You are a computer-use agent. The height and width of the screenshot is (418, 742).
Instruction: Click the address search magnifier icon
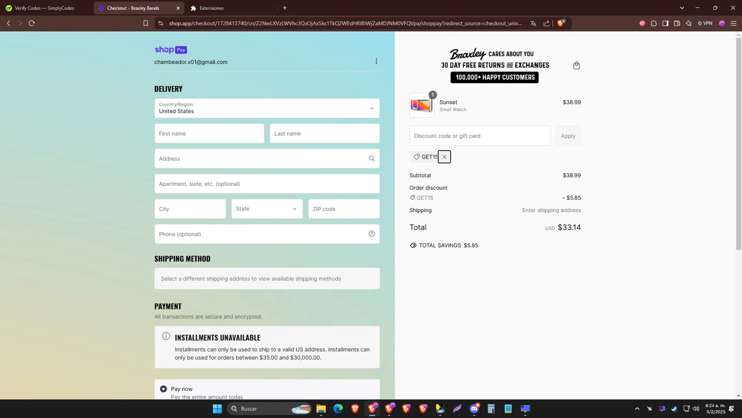tap(371, 158)
